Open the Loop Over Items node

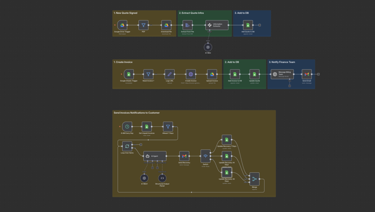click(x=127, y=146)
